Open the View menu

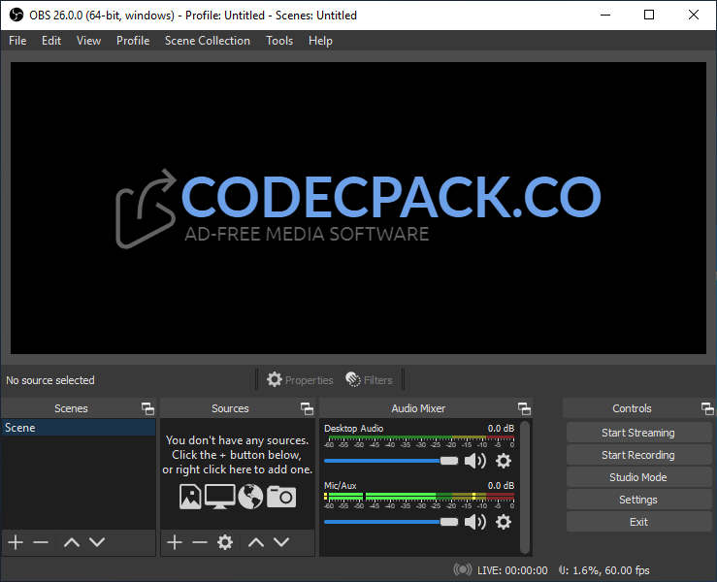88,41
